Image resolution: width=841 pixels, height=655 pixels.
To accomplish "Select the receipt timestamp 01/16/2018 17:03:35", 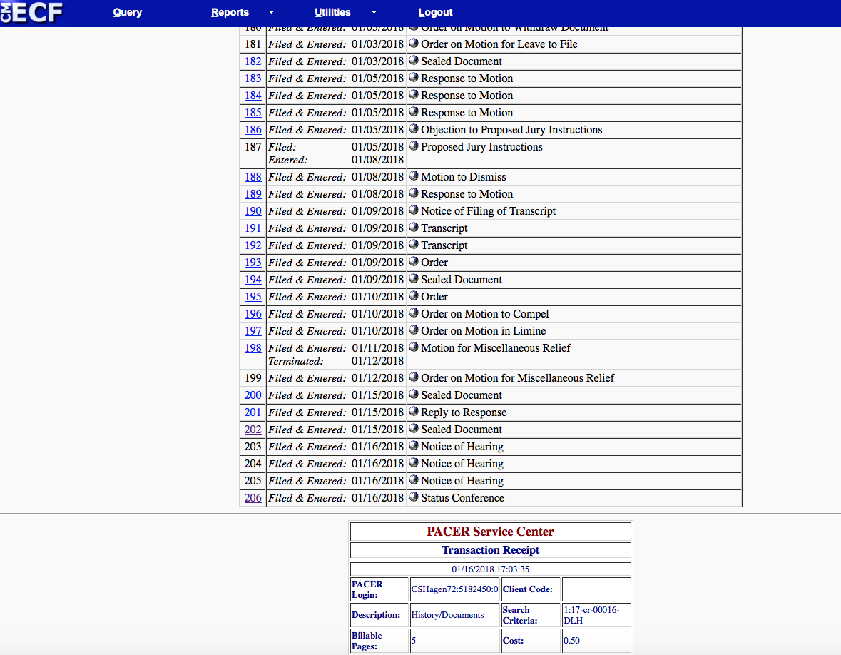I will tap(490, 569).
